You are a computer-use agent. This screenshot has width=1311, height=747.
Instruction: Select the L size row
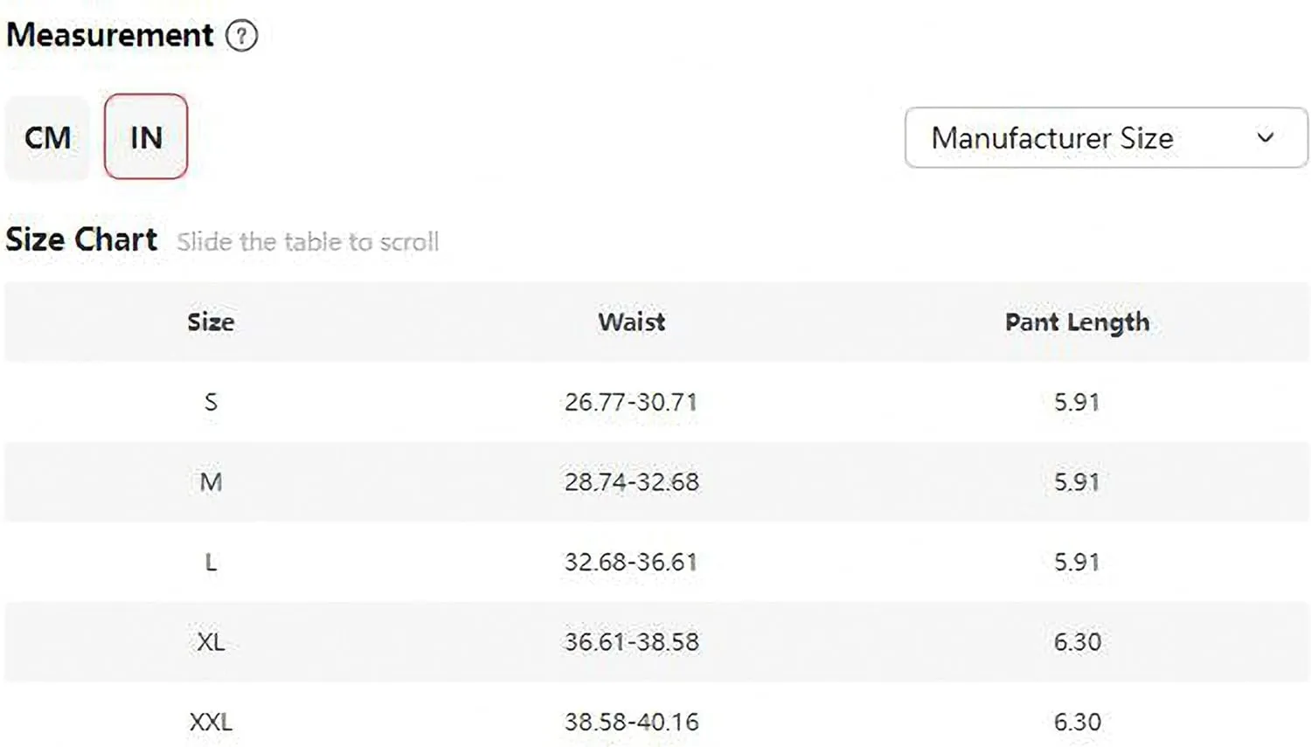657,562
